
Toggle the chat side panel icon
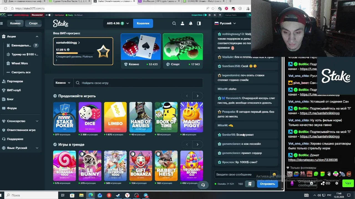click(x=199, y=23)
